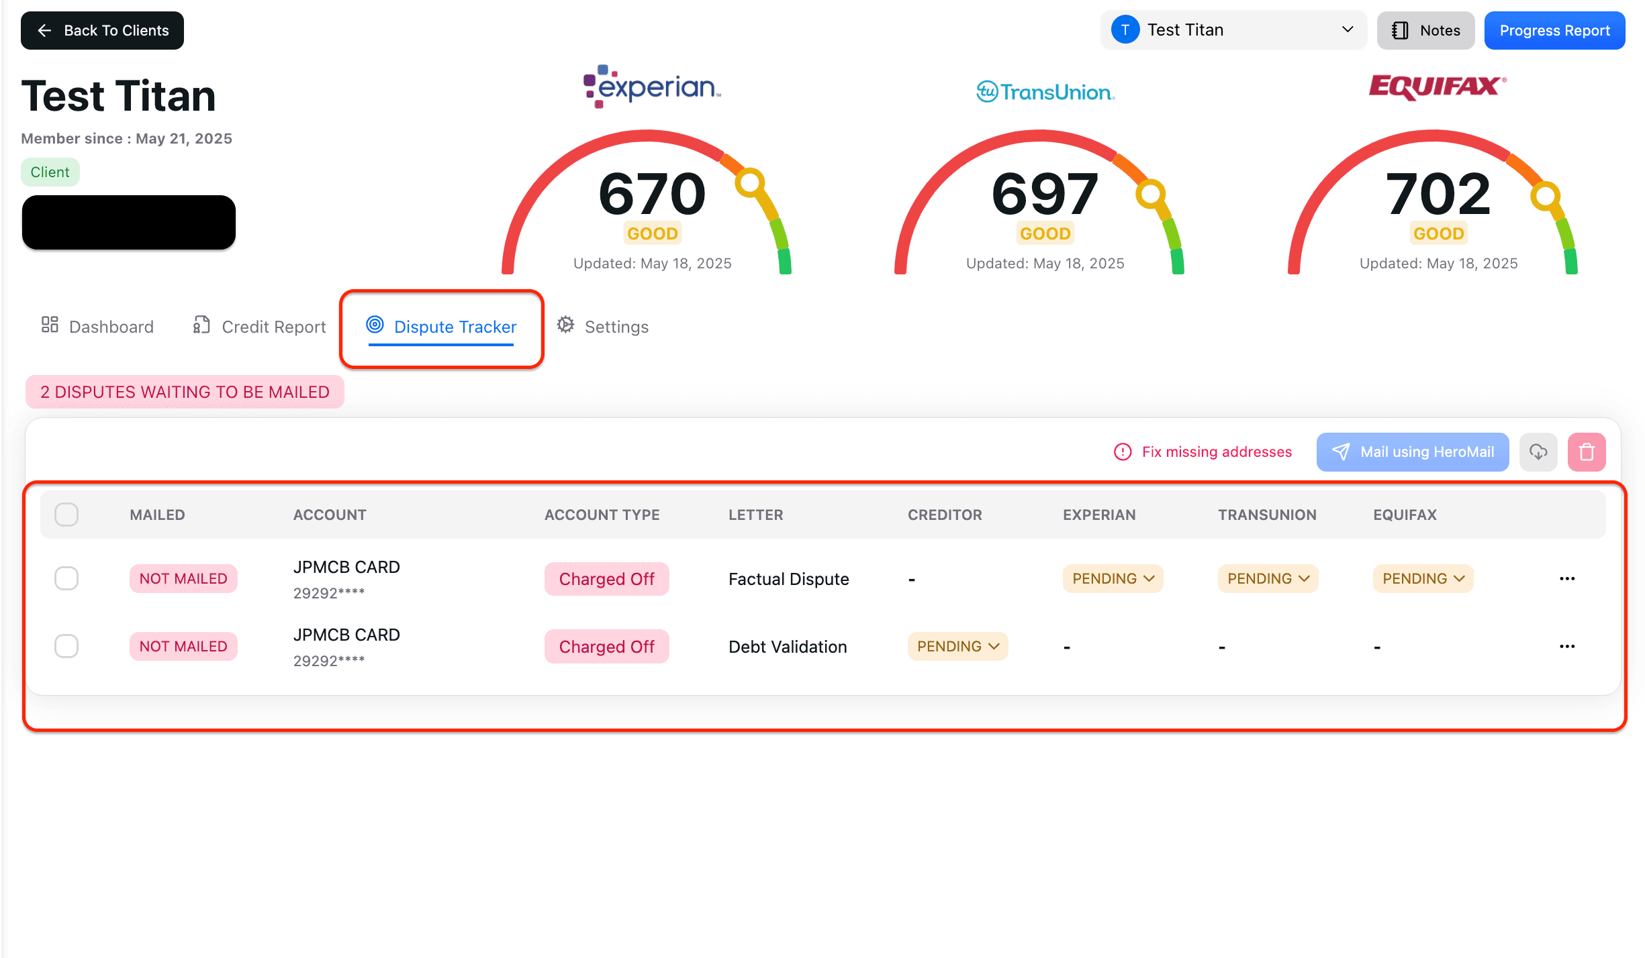This screenshot has width=1645, height=958.
Task: Check the Debt Validation row checkbox
Action: click(66, 646)
